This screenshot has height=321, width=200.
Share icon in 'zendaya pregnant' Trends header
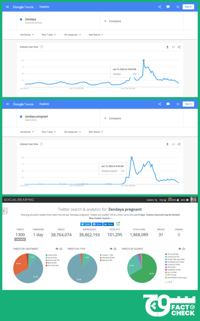pos(160,104)
